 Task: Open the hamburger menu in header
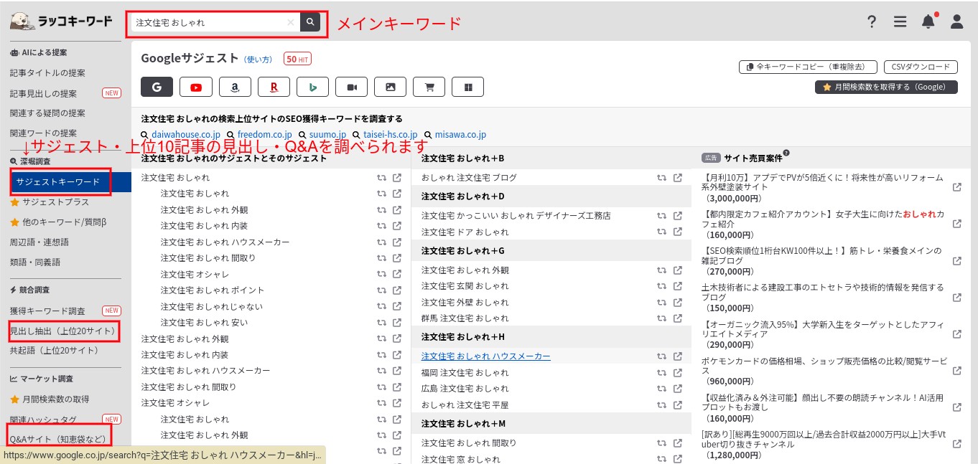tap(900, 22)
